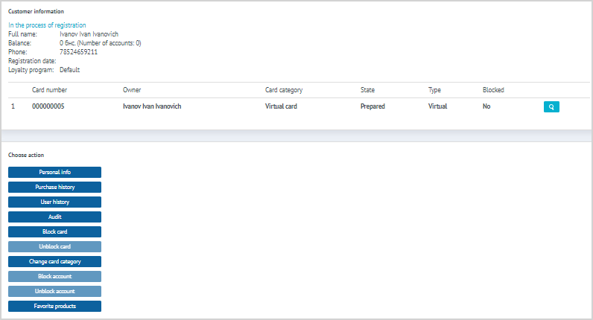The height and width of the screenshot is (320, 593).
Task: Click owner Ivanov Ivan Ivanovich in card row
Action: (x=152, y=106)
